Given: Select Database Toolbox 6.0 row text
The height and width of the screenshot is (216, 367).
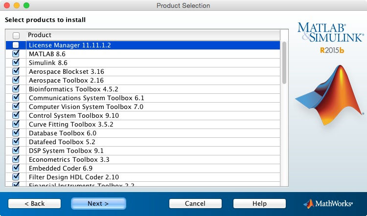Looking at the screenshot, I should (63, 133).
